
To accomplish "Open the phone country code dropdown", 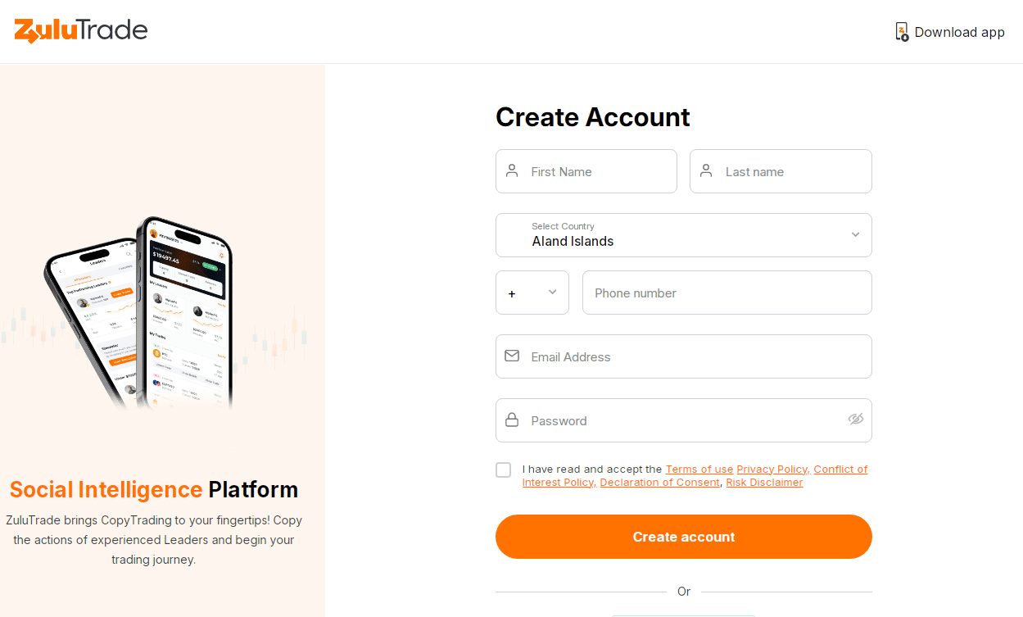I will click(532, 293).
